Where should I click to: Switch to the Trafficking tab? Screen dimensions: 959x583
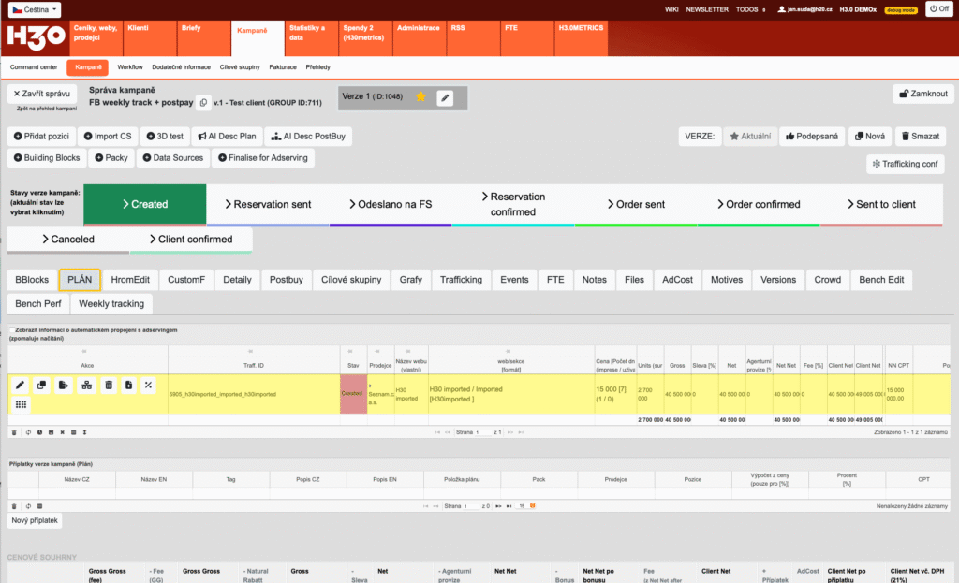tap(461, 280)
